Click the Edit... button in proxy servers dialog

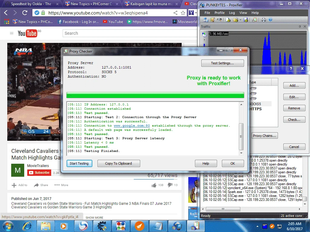point(294,97)
